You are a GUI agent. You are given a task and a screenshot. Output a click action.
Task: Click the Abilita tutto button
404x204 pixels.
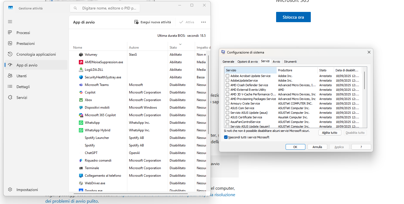pos(330,133)
